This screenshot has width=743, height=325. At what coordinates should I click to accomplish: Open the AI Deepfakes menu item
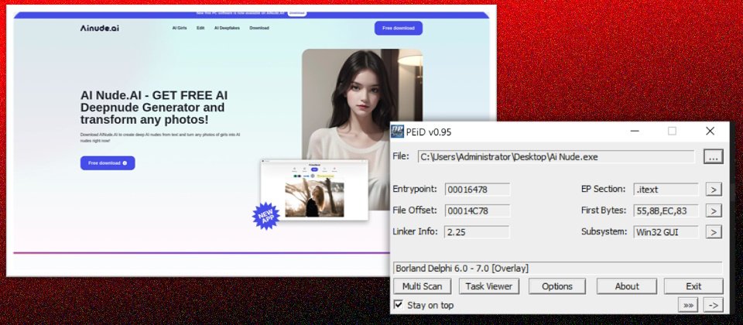click(227, 28)
